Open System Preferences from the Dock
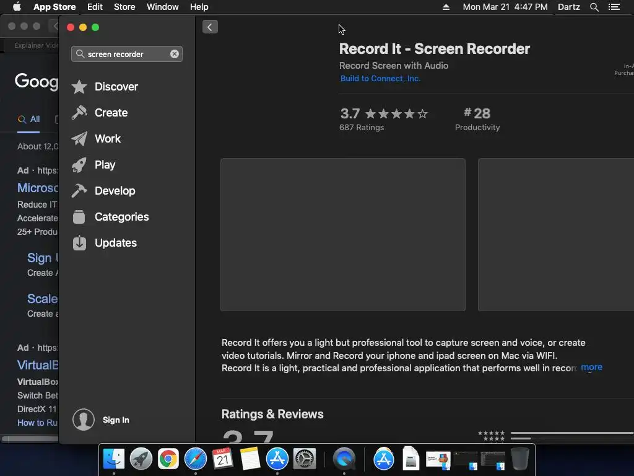 [x=305, y=459]
